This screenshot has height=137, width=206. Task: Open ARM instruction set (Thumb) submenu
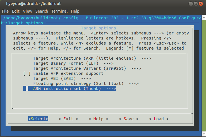pyautogui.click(x=70, y=89)
